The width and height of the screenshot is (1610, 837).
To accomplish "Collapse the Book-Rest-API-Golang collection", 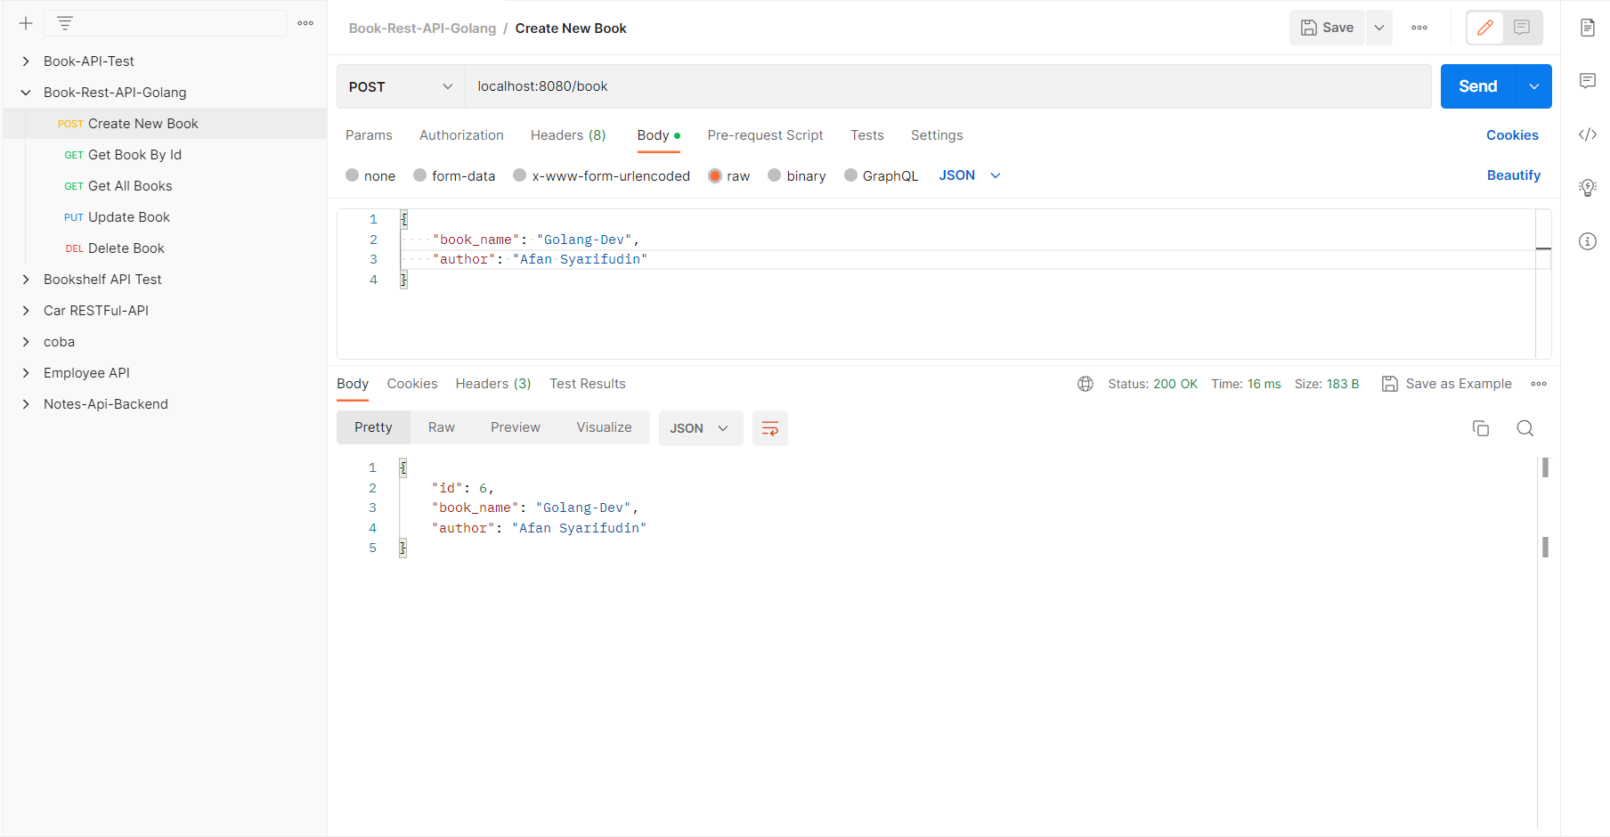I will (26, 93).
